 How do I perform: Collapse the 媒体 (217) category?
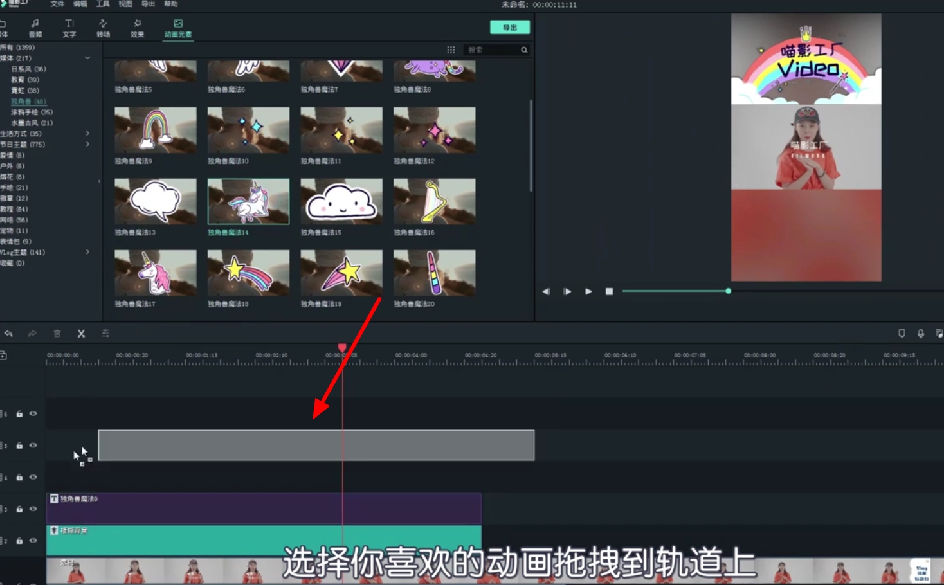pyautogui.click(x=88, y=58)
